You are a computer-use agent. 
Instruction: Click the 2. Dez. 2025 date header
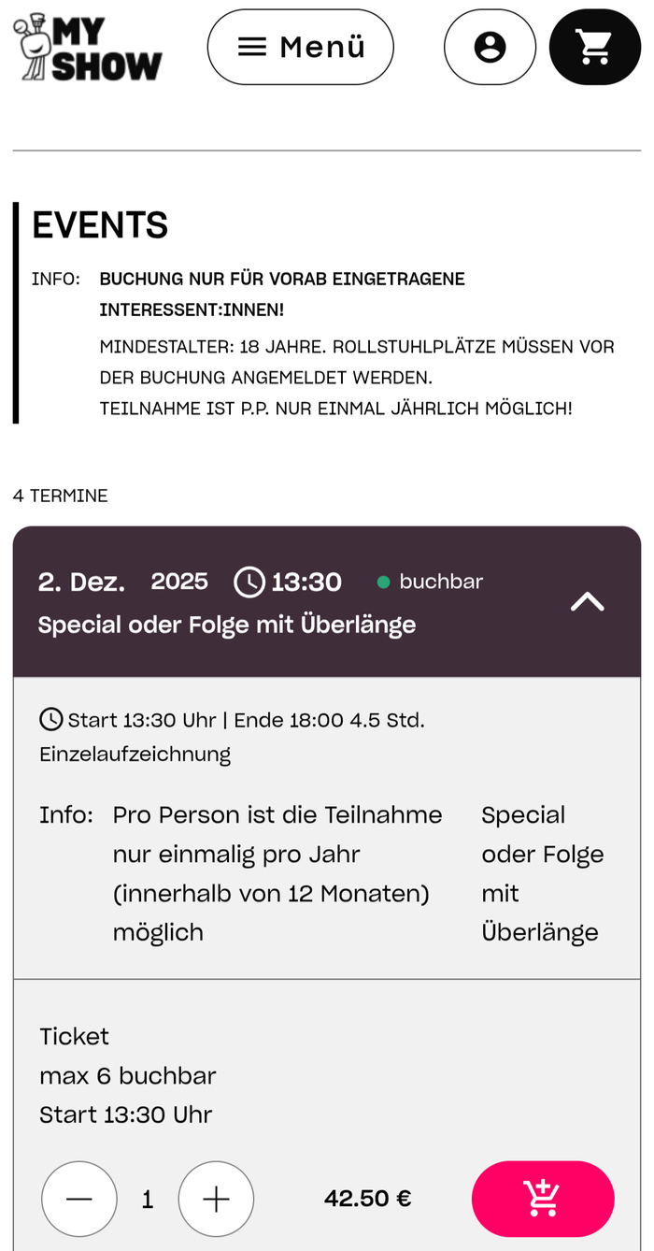(x=122, y=582)
